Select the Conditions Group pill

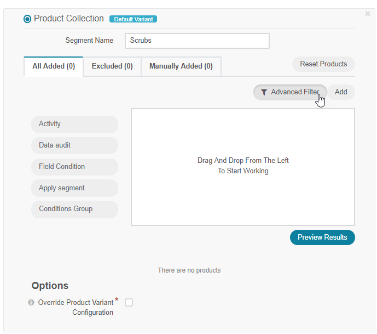tap(74, 209)
